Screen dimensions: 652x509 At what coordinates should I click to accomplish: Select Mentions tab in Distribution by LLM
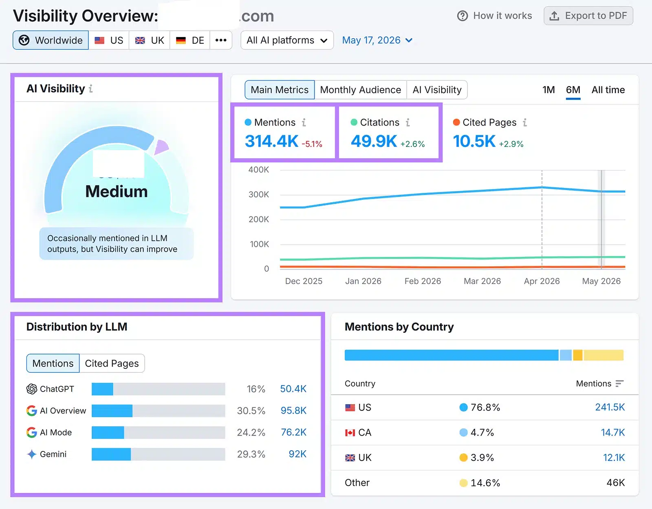pos(53,363)
